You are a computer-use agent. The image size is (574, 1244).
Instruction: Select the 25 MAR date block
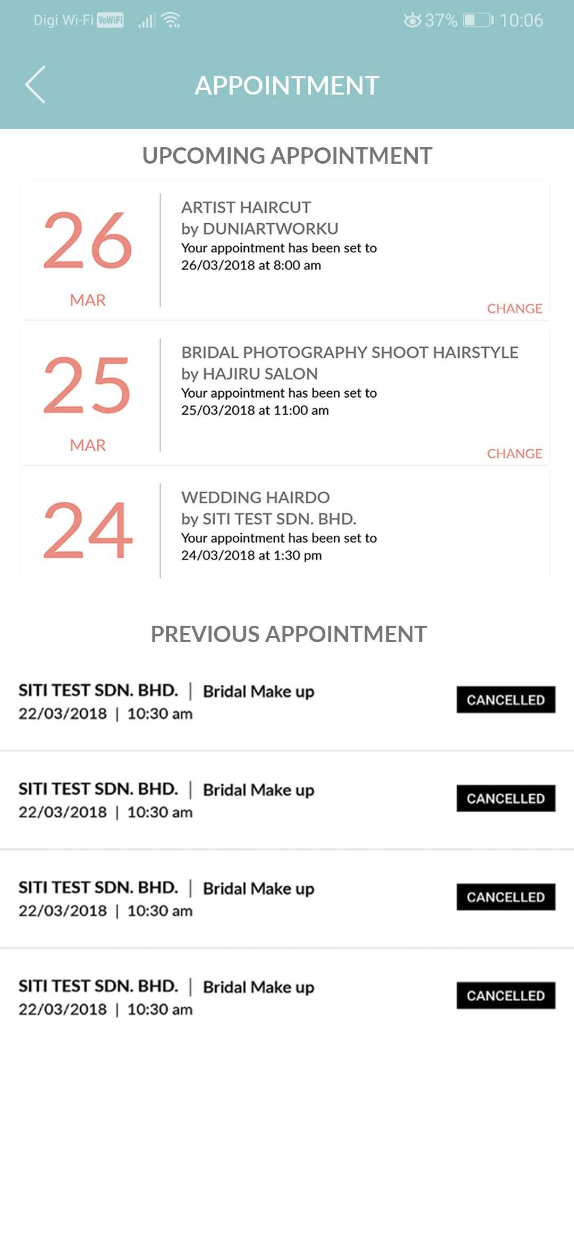(x=88, y=396)
